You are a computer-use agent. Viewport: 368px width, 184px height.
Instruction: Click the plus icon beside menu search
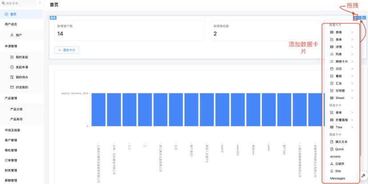pyautogui.click(x=40, y=3)
